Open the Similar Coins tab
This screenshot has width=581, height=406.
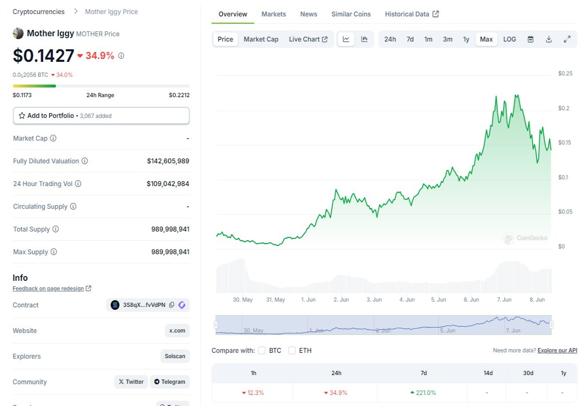(351, 14)
